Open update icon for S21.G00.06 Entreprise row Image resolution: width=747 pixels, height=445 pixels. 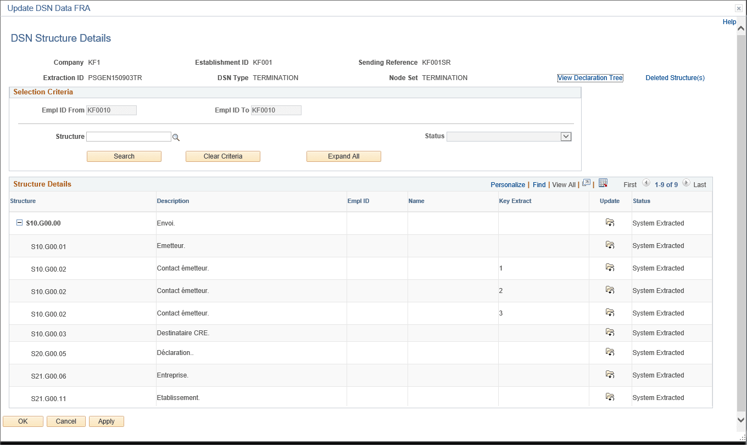coord(610,375)
